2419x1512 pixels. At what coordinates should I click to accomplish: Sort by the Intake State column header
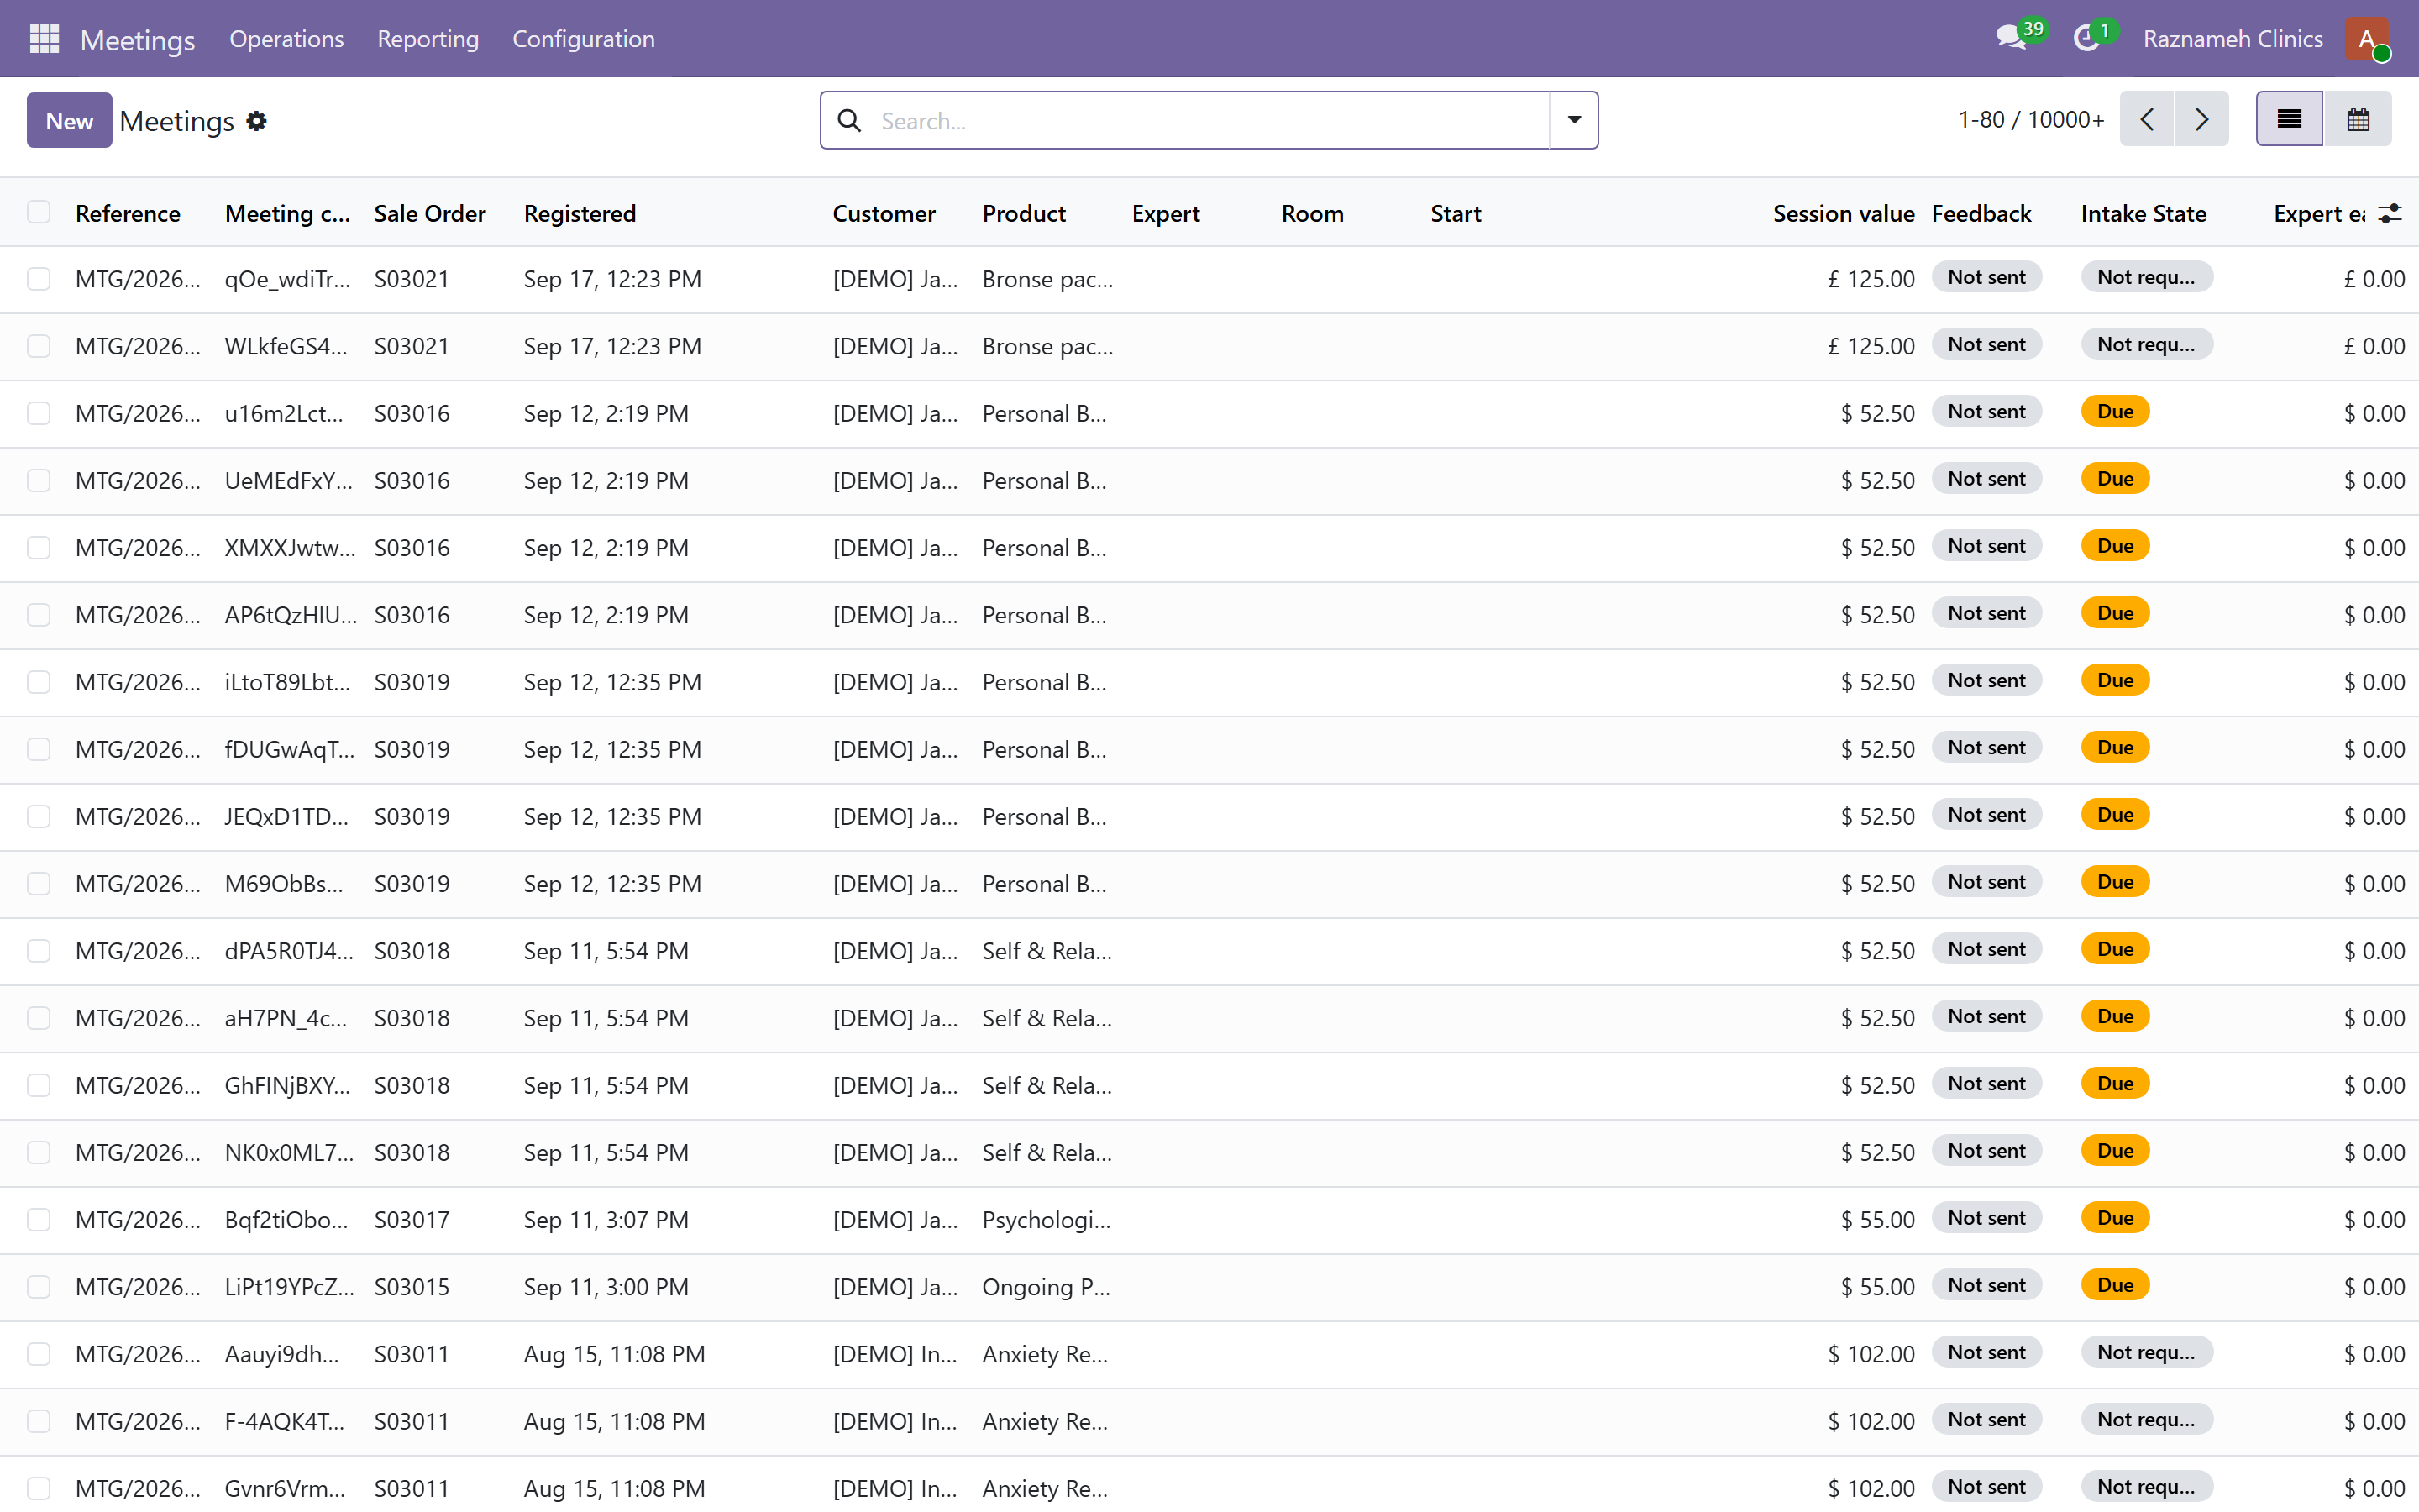tap(2144, 213)
